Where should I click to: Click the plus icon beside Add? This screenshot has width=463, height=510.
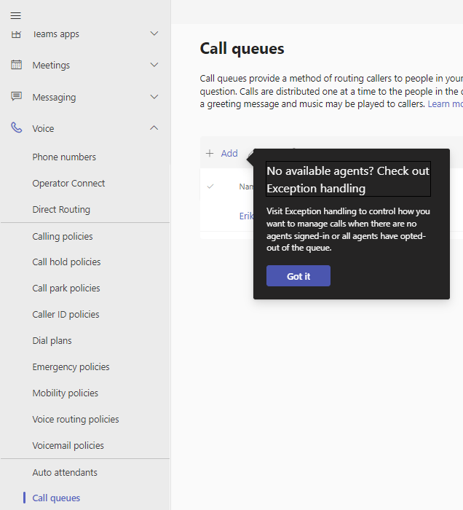click(210, 154)
